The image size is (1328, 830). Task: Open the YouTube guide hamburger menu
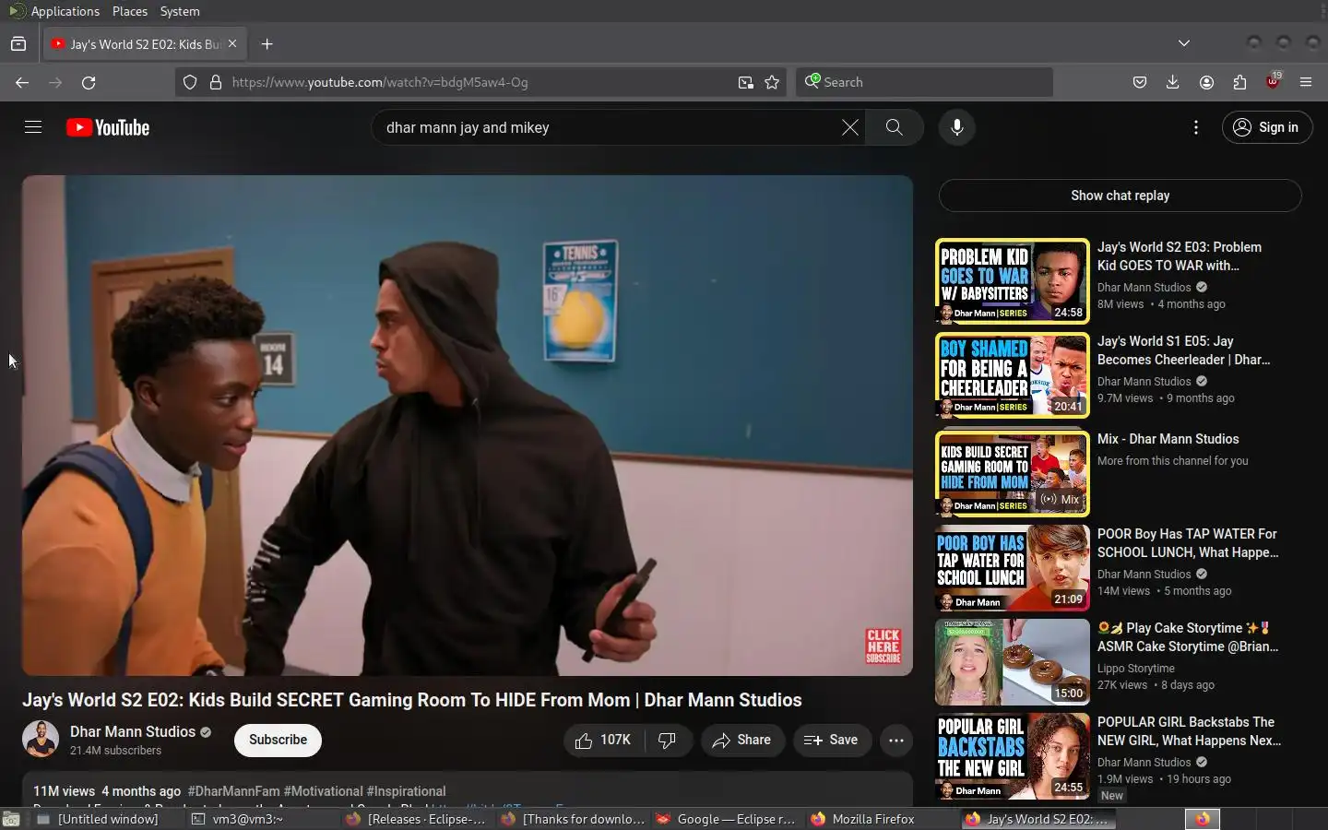click(33, 127)
